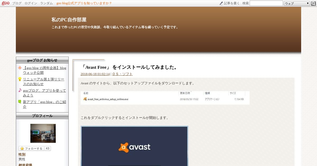Click 性別 profile label
Screen dimensions: 317x166
pos(22,155)
